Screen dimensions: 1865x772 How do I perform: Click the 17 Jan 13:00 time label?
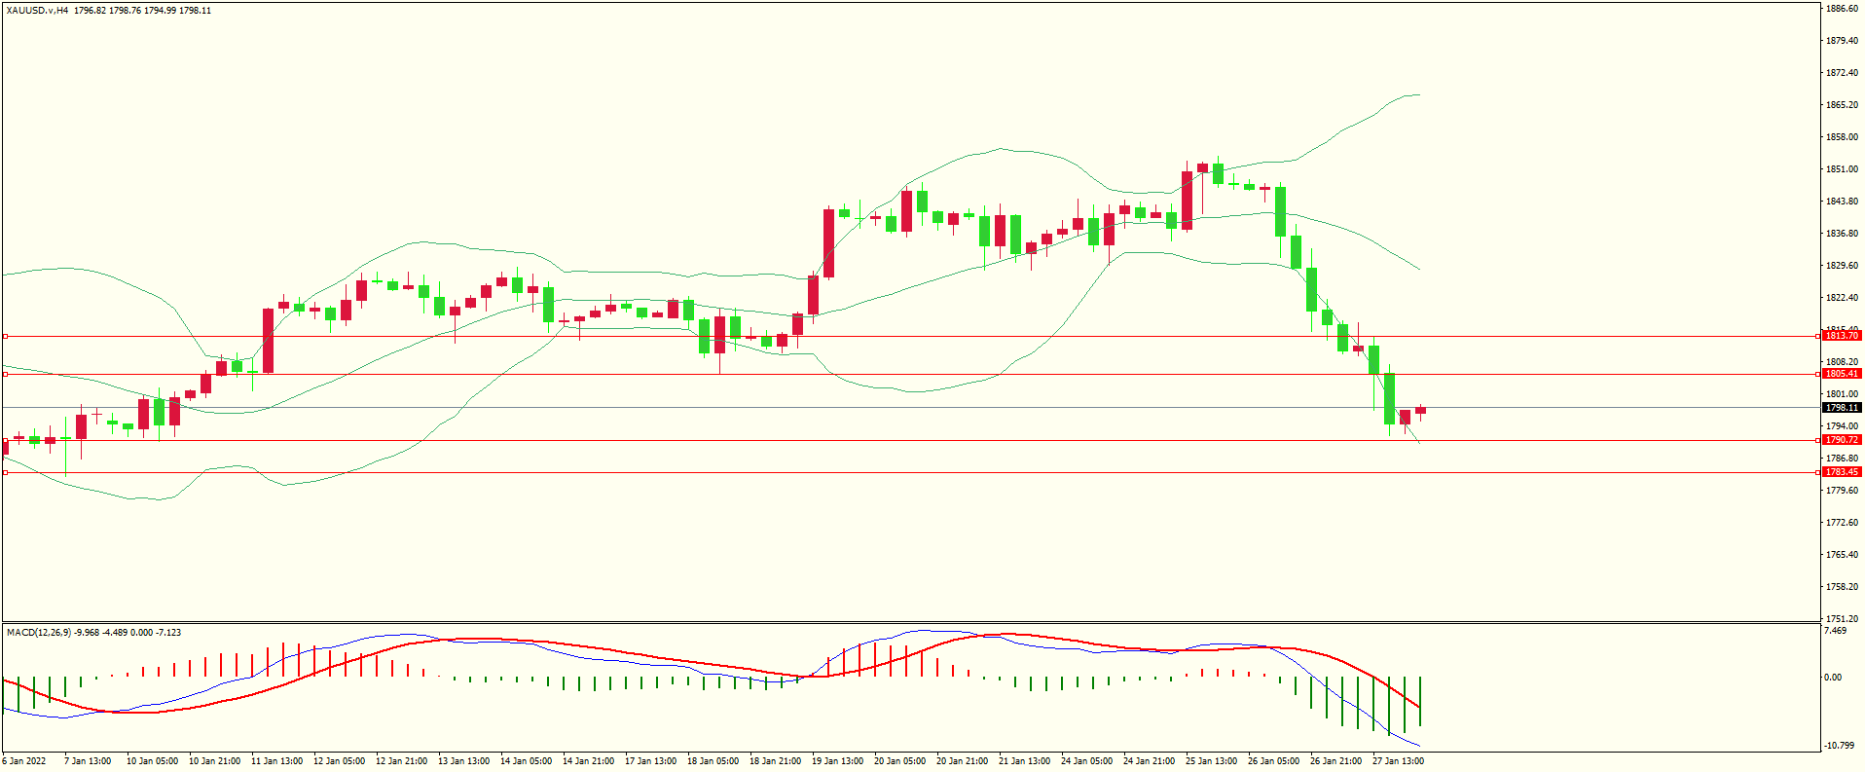[650, 761]
